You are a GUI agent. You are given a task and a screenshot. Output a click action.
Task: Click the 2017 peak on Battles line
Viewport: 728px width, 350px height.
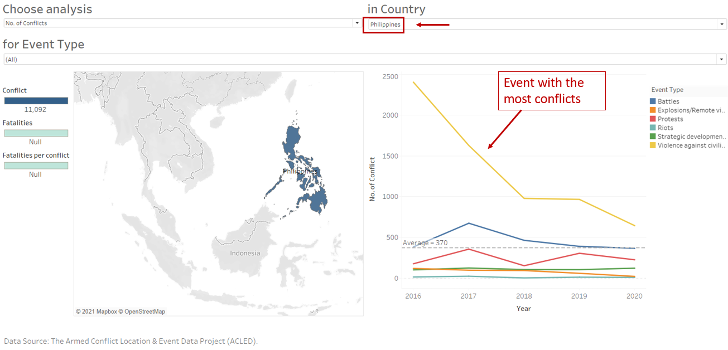[x=469, y=223]
